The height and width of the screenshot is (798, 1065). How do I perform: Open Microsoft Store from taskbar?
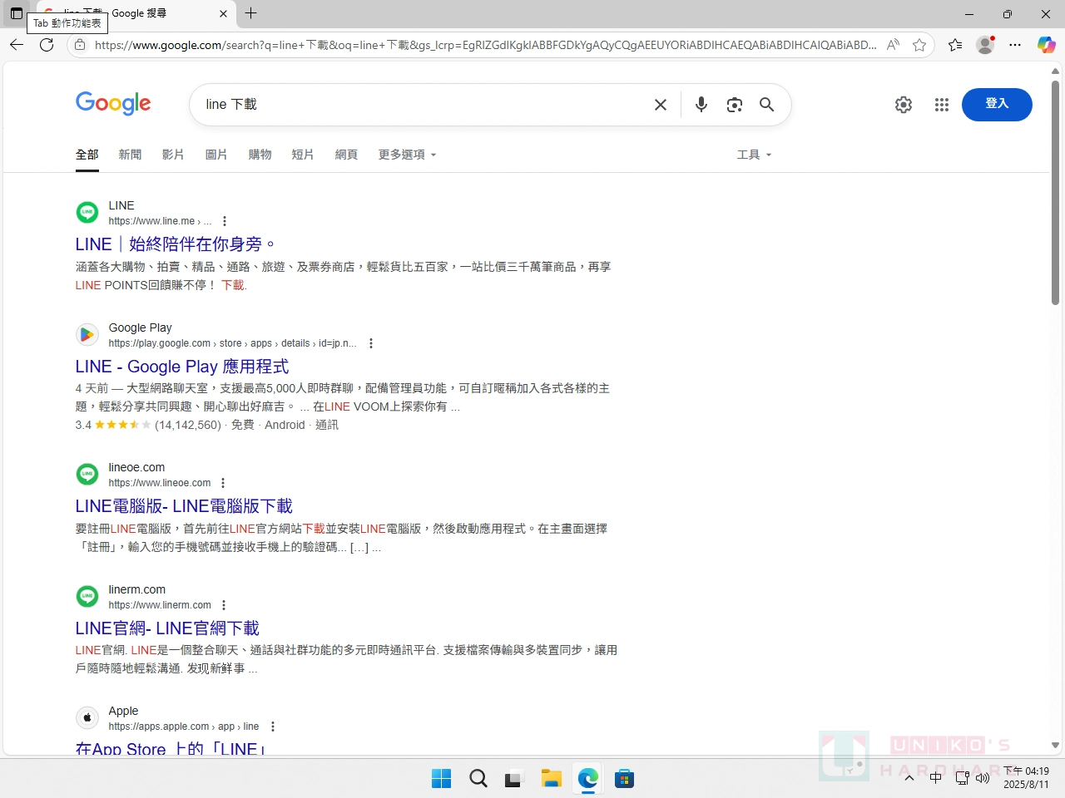click(625, 778)
